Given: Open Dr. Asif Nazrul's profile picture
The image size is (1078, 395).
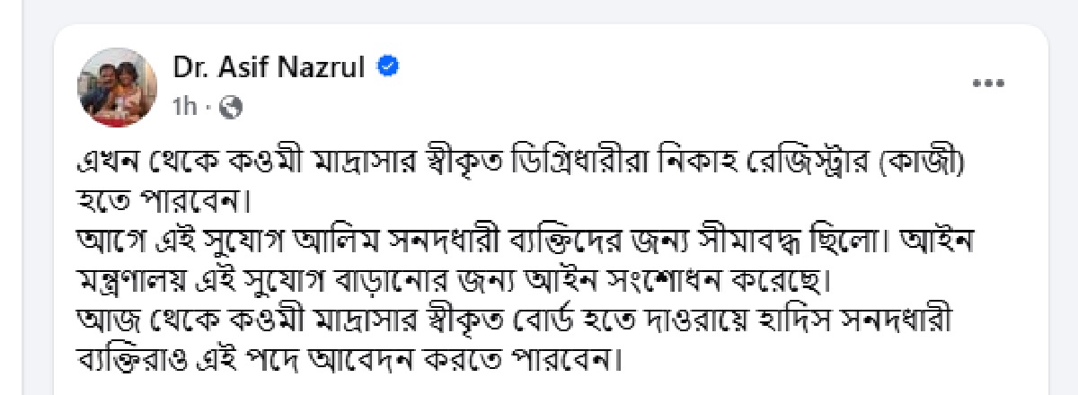Looking at the screenshot, I should coord(118,87).
